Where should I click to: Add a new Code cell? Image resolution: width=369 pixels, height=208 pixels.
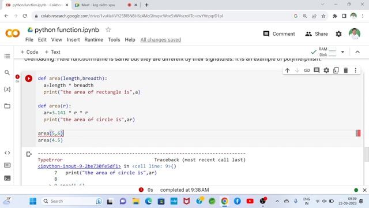(x=29, y=52)
